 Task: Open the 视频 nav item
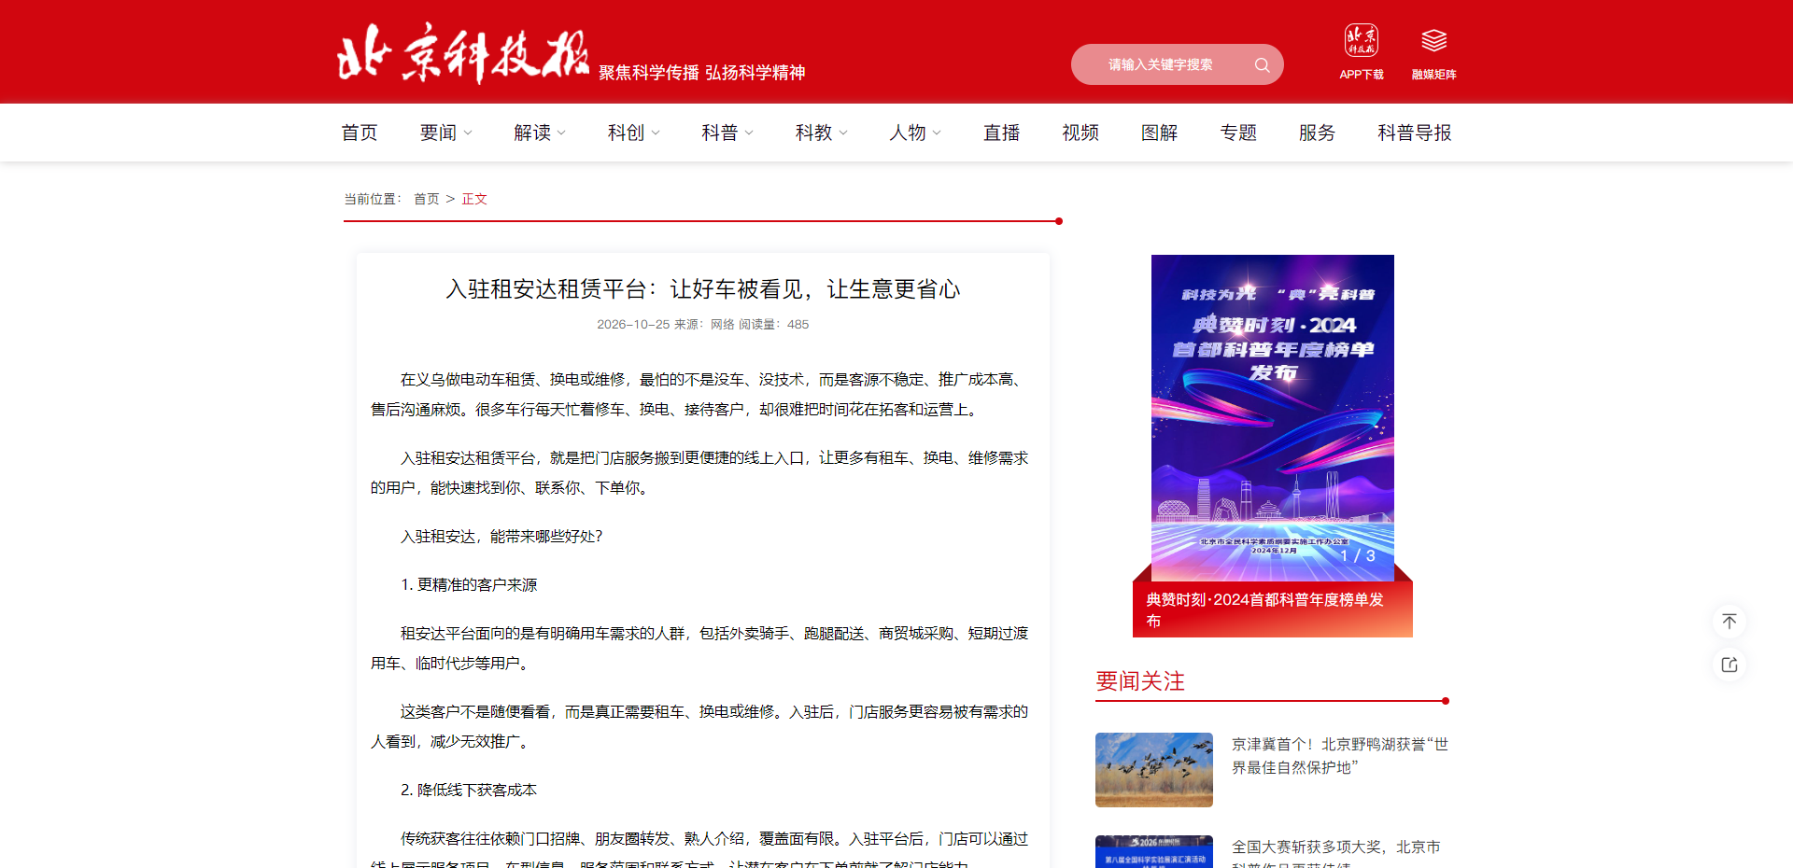[1080, 133]
